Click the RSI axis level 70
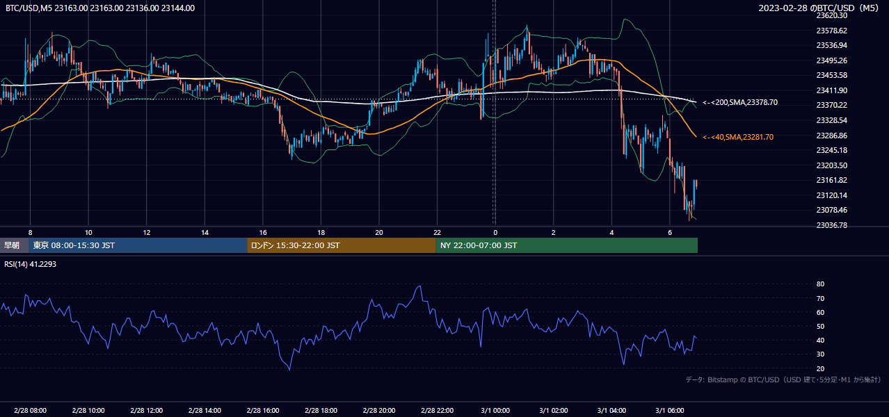This screenshot has width=889, height=417. pos(820,298)
